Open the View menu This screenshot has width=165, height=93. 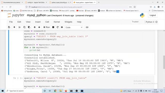[x=28, y=22]
